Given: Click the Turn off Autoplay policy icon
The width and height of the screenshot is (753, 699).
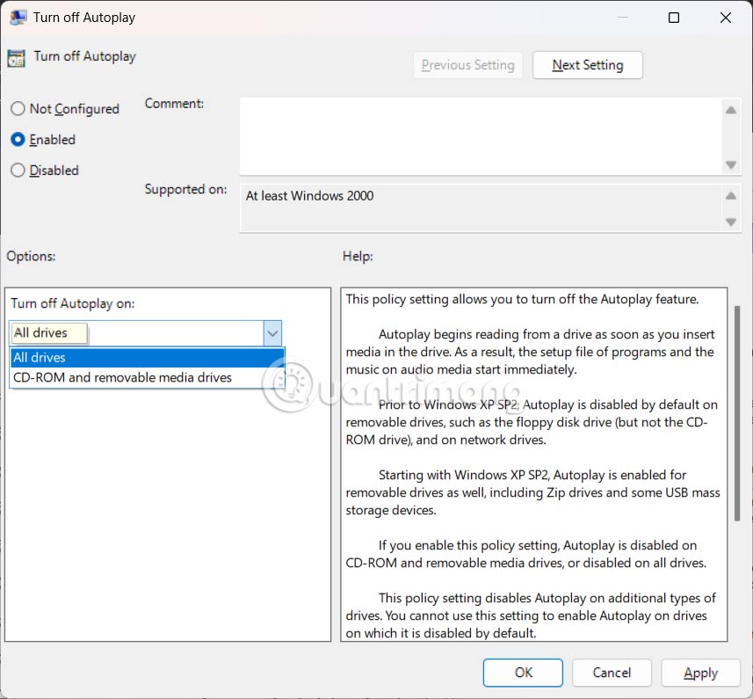Looking at the screenshot, I should 15,56.
